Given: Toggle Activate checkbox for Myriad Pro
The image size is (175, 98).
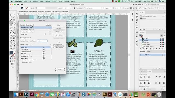Looking at the screenshot, I should tap(50, 34).
